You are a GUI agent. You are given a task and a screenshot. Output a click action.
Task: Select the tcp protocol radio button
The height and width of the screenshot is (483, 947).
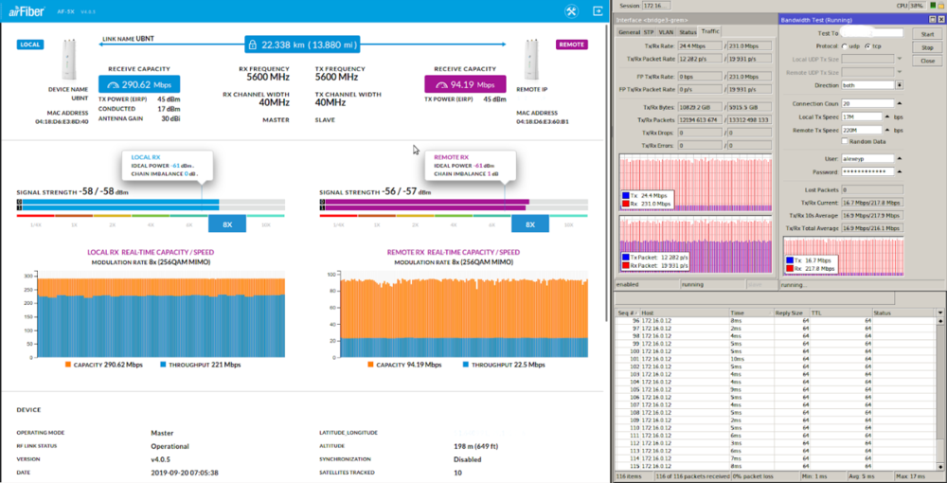tap(867, 45)
